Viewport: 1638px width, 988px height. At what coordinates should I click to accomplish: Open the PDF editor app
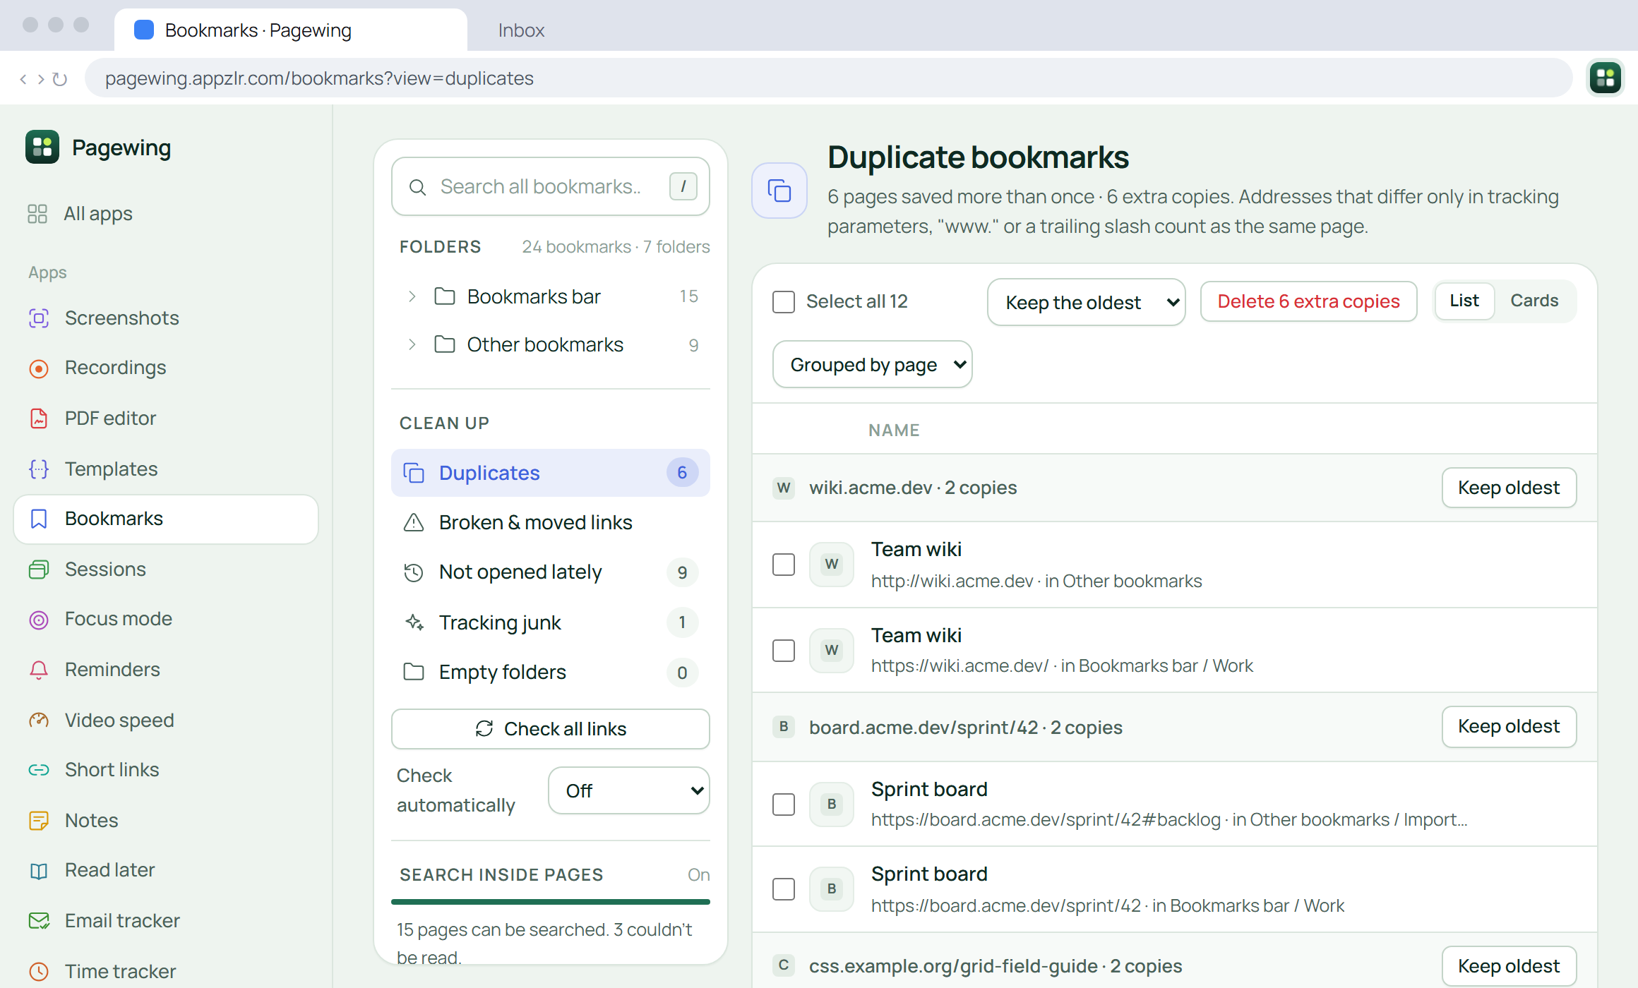pyautogui.click(x=166, y=418)
